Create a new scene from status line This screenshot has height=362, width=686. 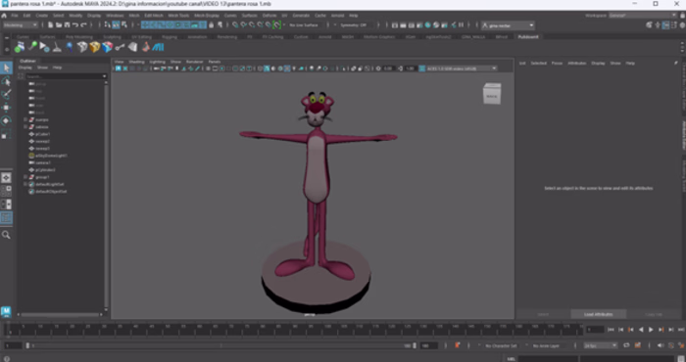(x=51, y=24)
